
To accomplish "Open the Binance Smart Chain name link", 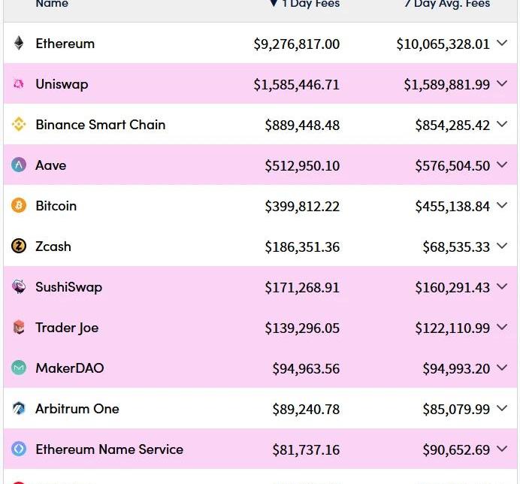I will click(x=100, y=125).
